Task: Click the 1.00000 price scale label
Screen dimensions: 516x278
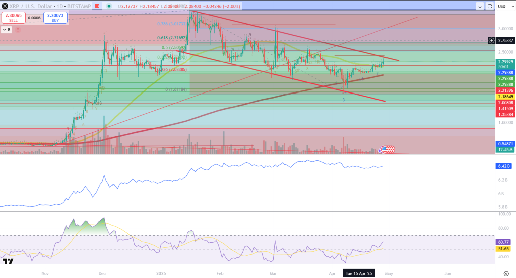Action: (506, 123)
